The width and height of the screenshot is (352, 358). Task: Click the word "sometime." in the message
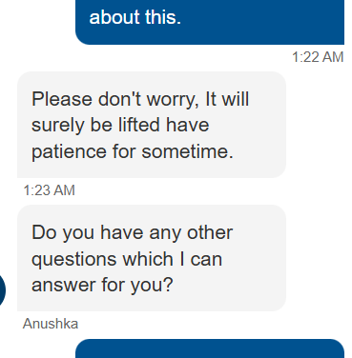[x=188, y=151]
